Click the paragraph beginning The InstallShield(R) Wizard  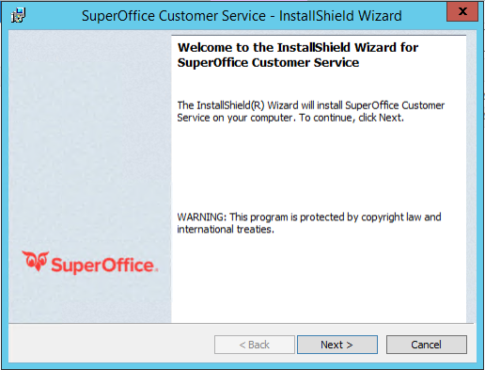click(x=311, y=111)
